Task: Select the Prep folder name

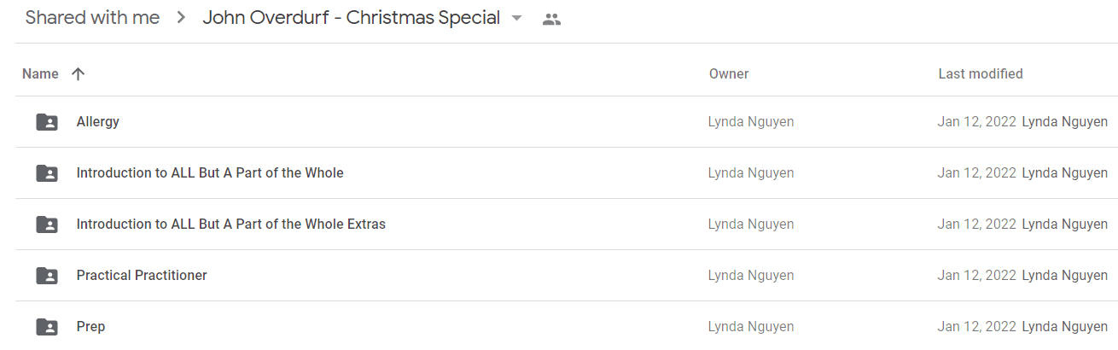Action: coord(90,327)
